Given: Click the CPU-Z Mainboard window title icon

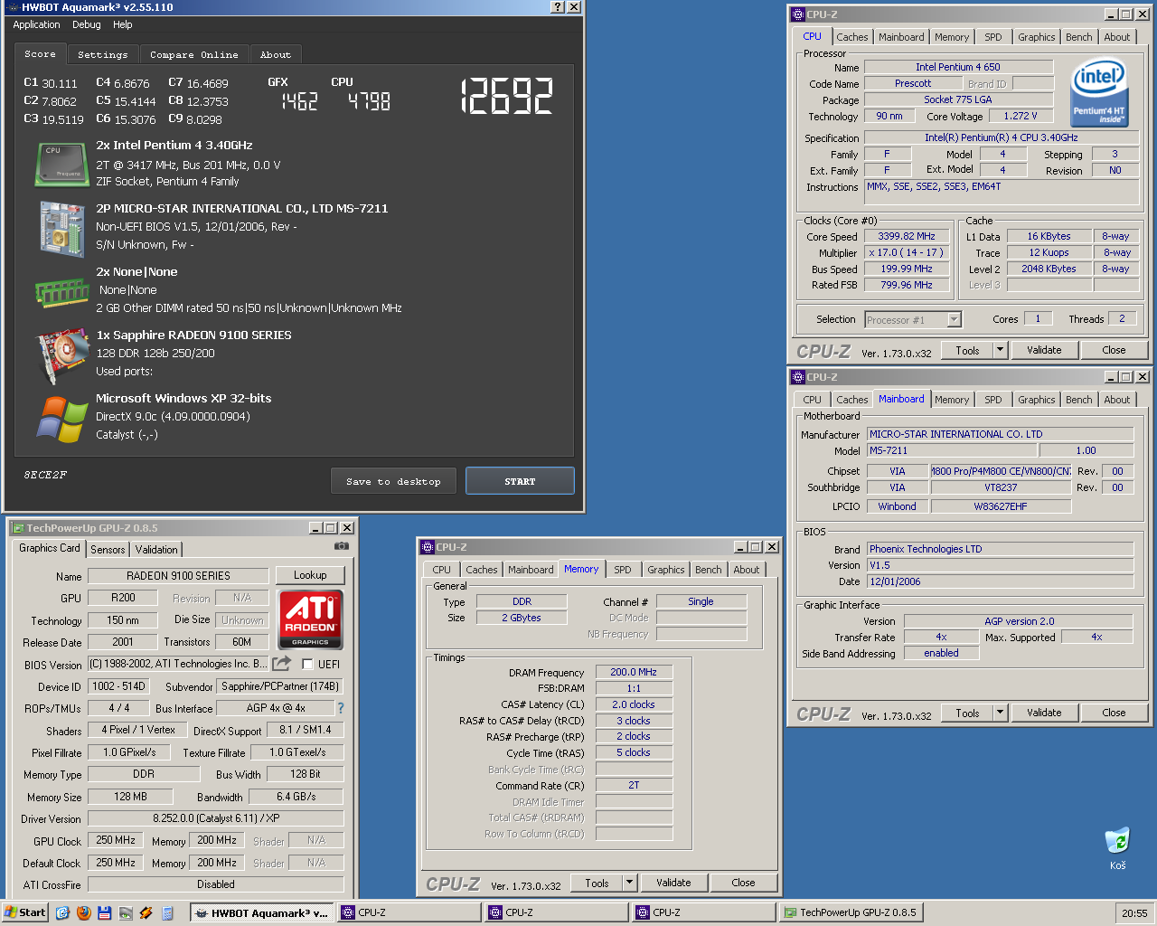Looking at the screenshot, I should pyautogui.click(x=797, y=377).
